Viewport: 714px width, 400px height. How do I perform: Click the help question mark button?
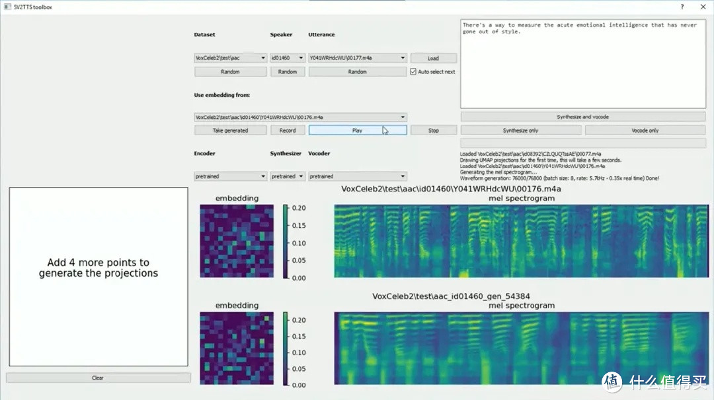point(682,7)
